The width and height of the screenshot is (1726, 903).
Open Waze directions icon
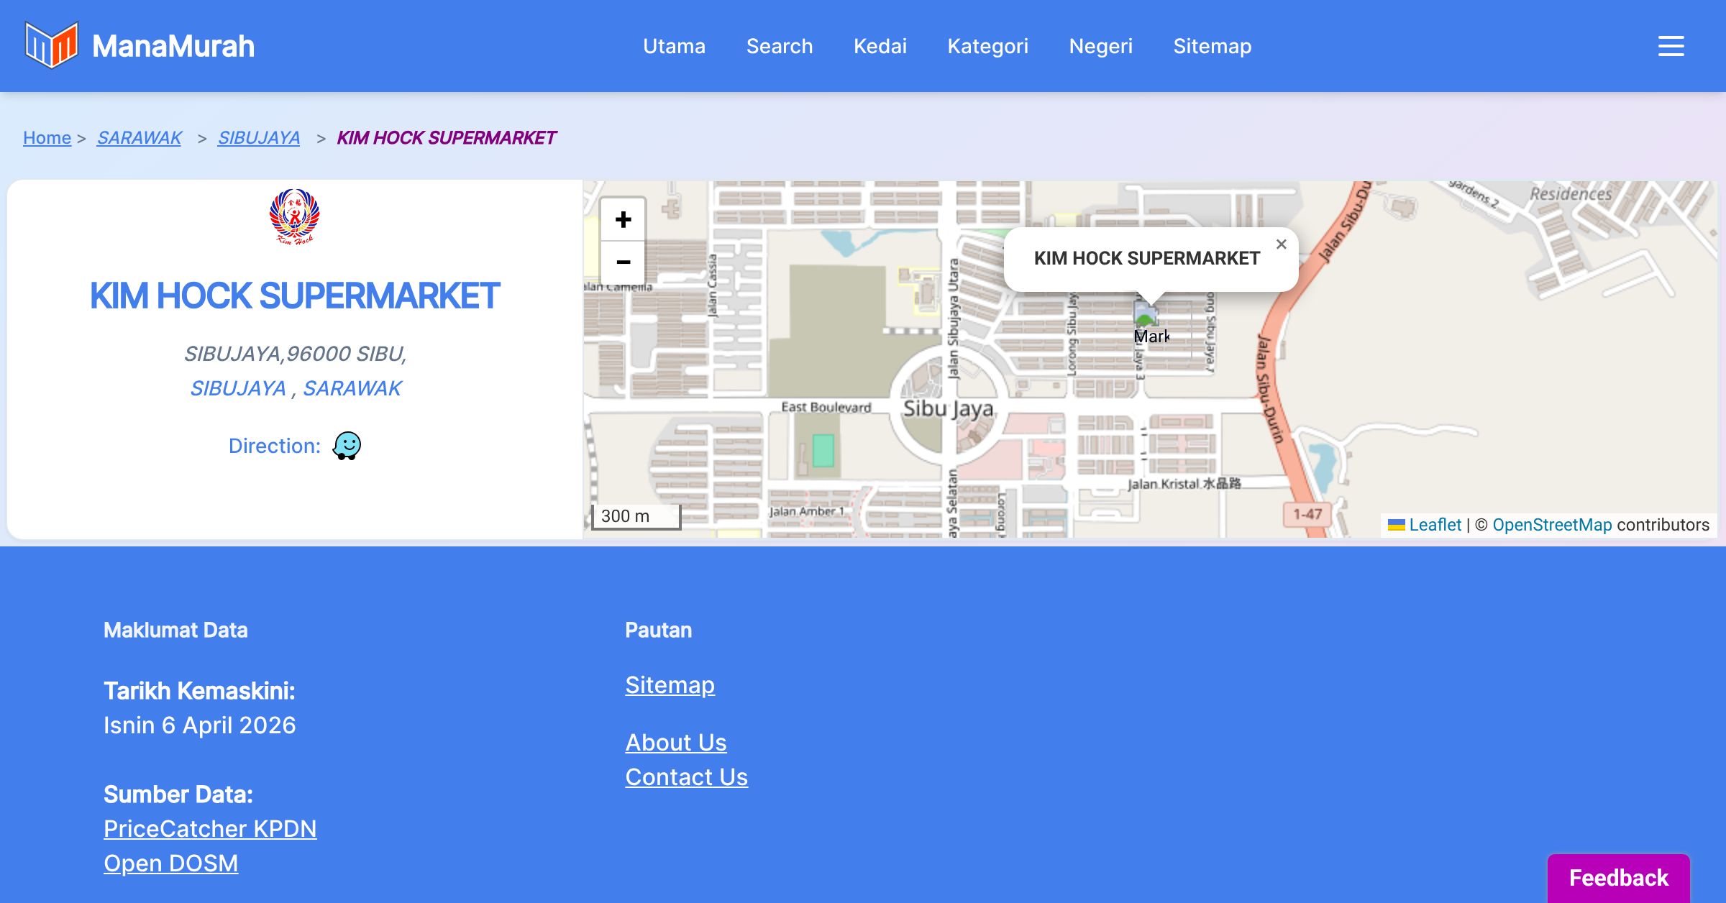347,446
